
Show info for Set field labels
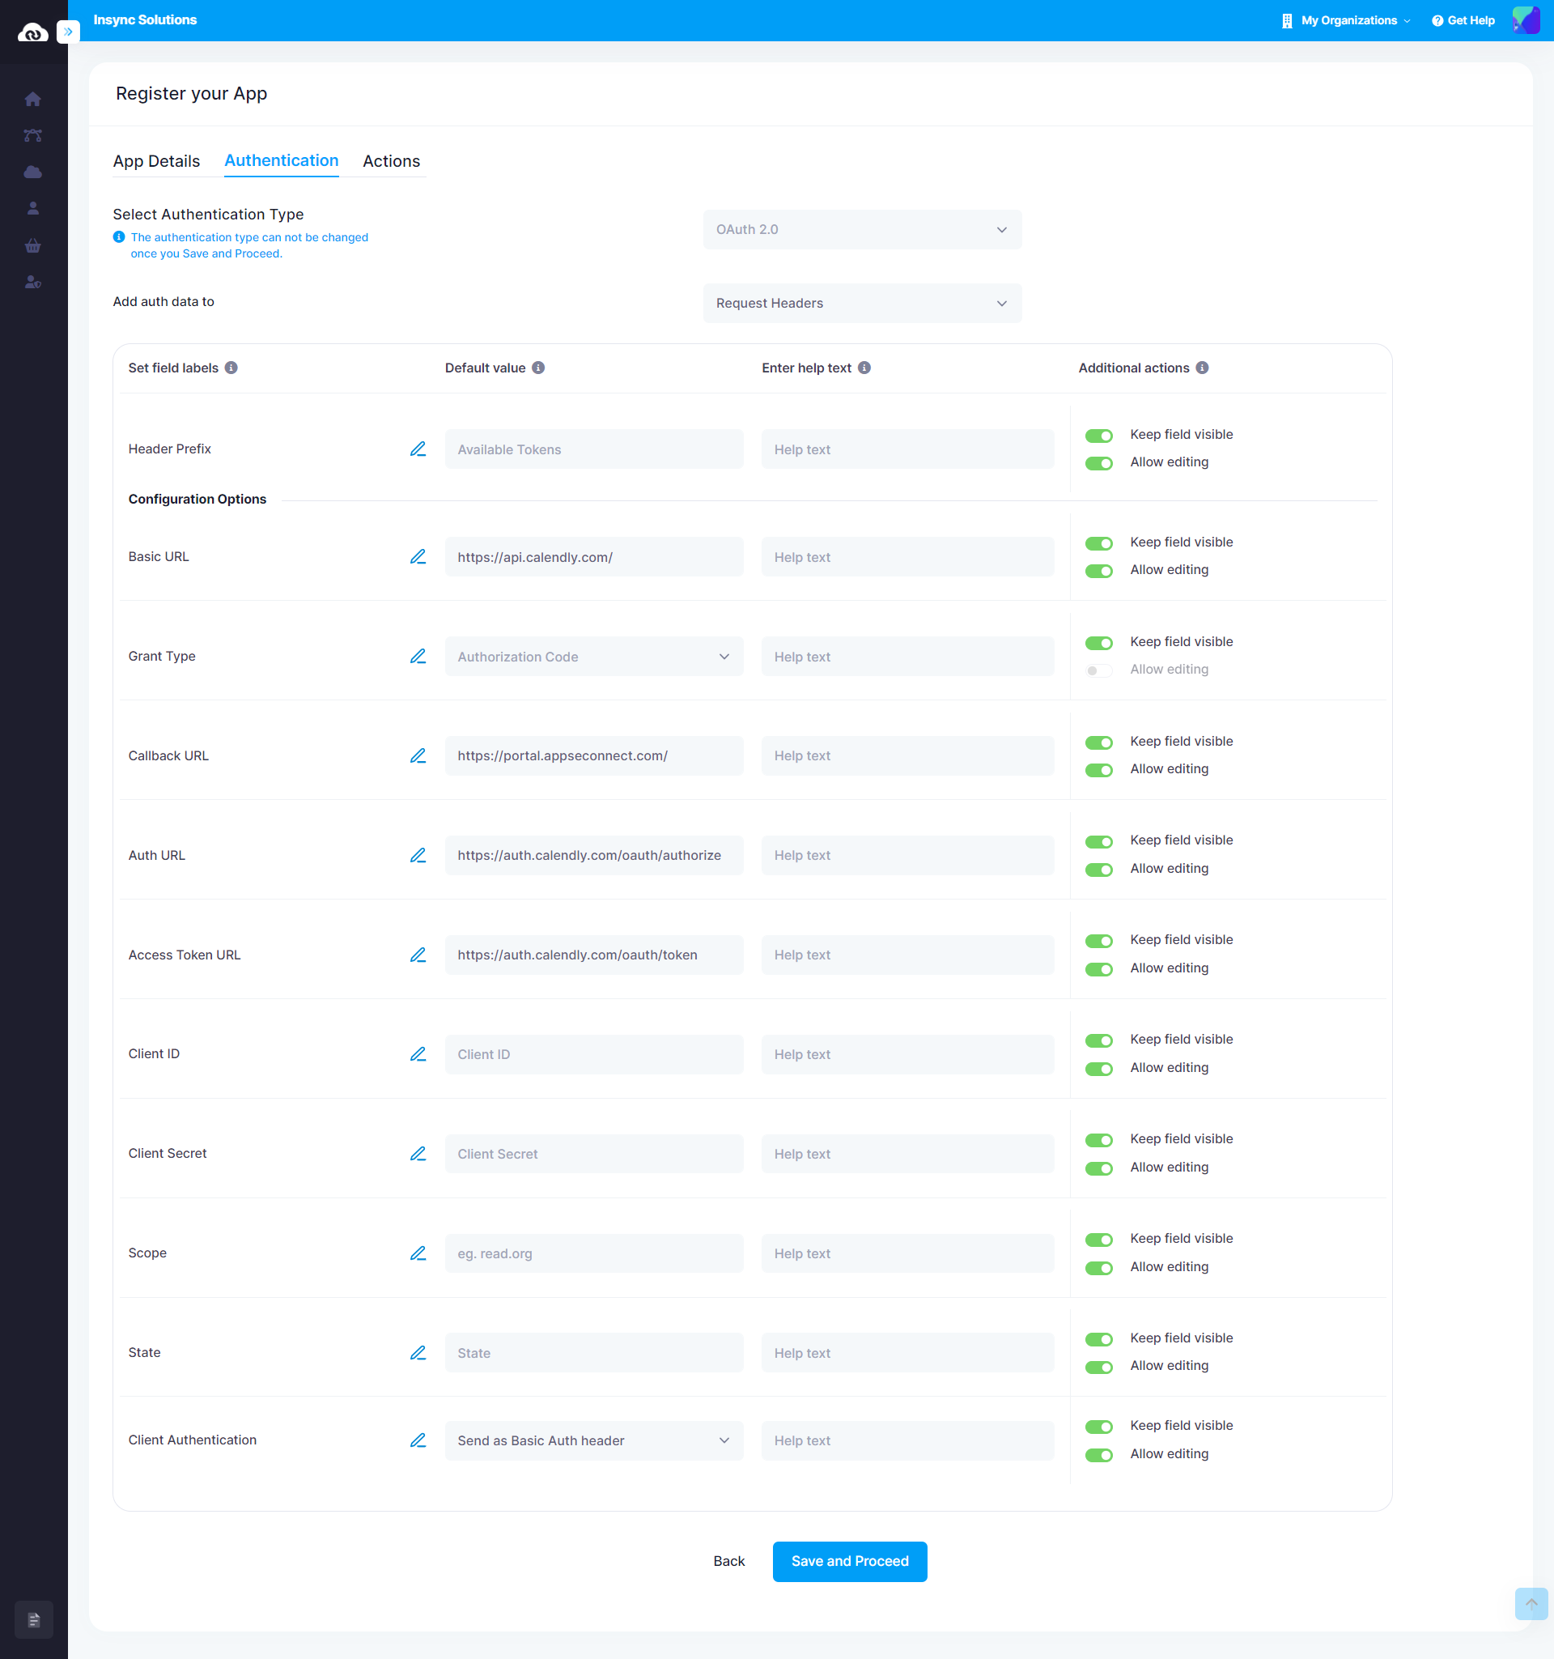pos(231,368)
